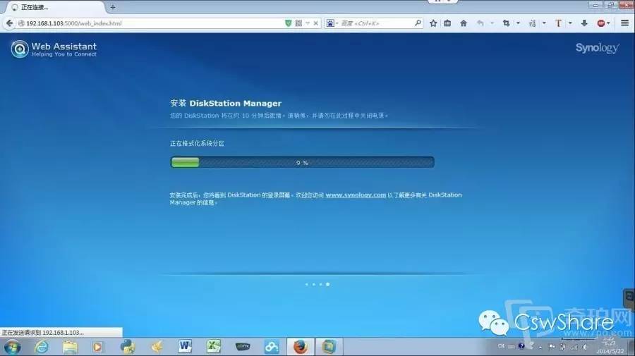This screenshot has width=635, height=356.
Task: Click the undo arrow toolbar icon
Action: pyautogui.click(x=480, y=23)
